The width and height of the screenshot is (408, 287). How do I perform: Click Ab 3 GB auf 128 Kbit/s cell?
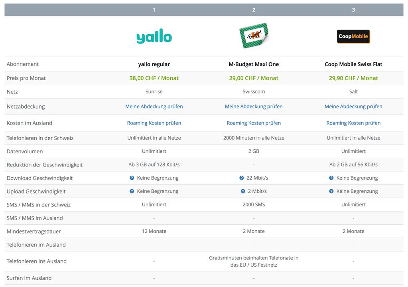[154, 164]
